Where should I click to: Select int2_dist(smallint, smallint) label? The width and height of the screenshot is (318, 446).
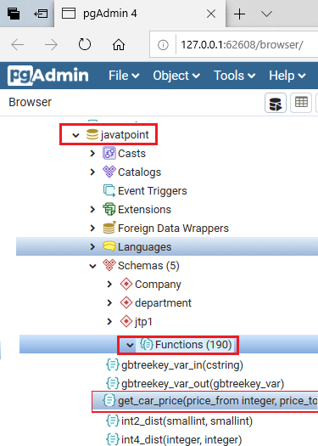click(x=187, y=421)
